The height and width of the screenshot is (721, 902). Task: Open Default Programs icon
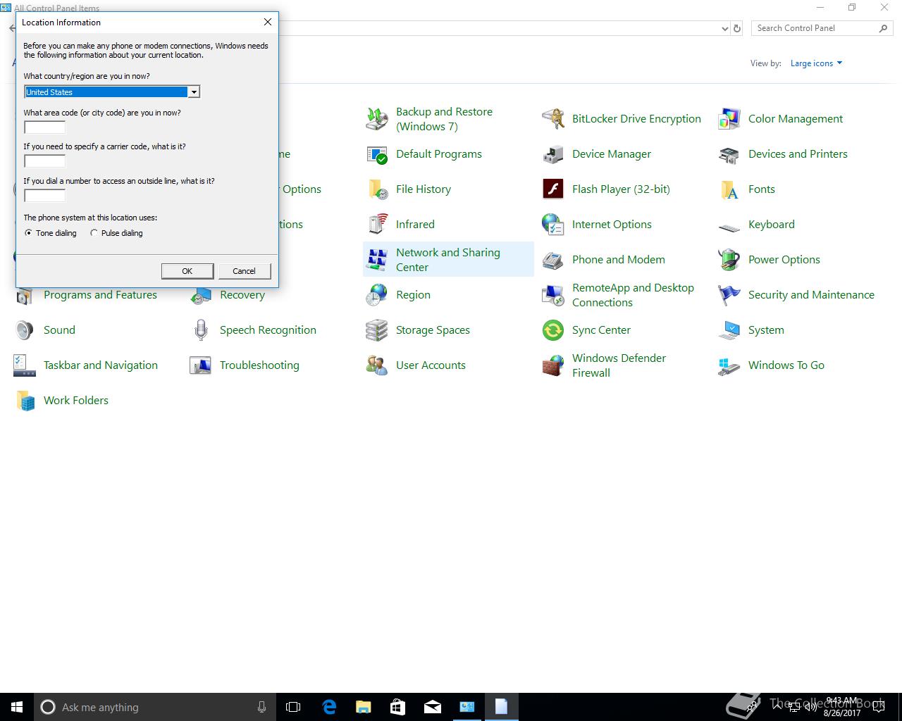click(377, 154)
